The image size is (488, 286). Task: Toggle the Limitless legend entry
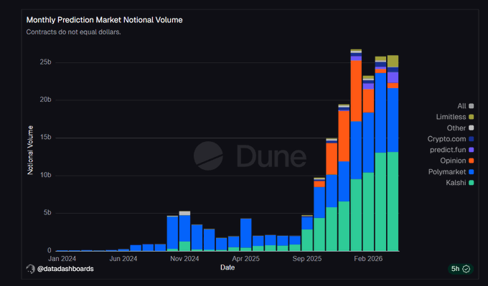point(455,117)
